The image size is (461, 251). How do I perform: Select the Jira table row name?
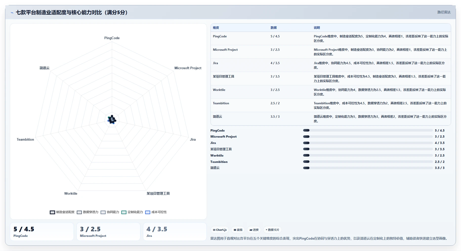click(215, 63)
